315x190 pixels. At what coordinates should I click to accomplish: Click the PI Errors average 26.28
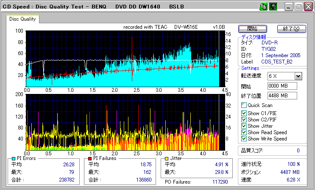tap(69, 165)
